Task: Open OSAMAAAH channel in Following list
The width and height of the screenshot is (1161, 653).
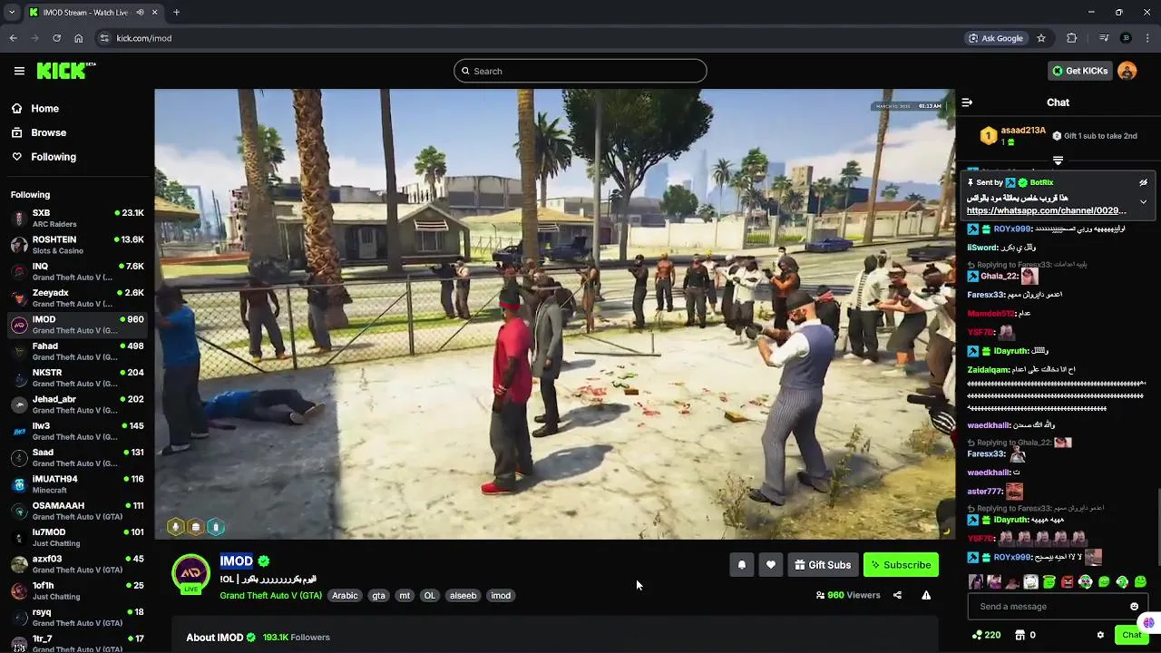Action: [x=77, y=512]
